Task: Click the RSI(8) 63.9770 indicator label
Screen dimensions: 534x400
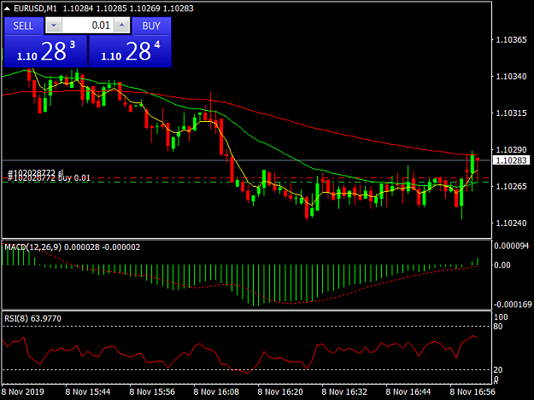Action: click(32, 318)
